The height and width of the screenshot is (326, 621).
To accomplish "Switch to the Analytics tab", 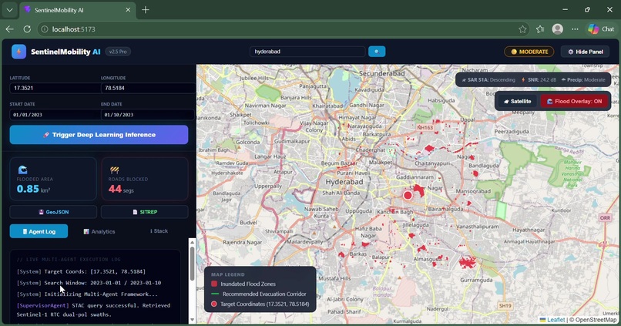I will click(x=99, y=231).
